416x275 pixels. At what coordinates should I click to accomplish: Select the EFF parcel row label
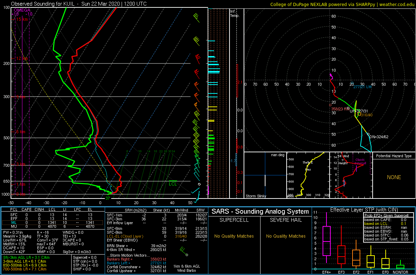(x=13, y=219)
